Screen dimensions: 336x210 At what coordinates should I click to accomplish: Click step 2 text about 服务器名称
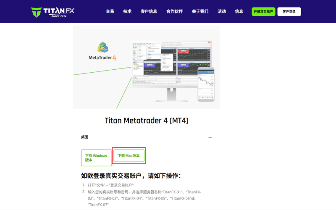tap(144, 198)
